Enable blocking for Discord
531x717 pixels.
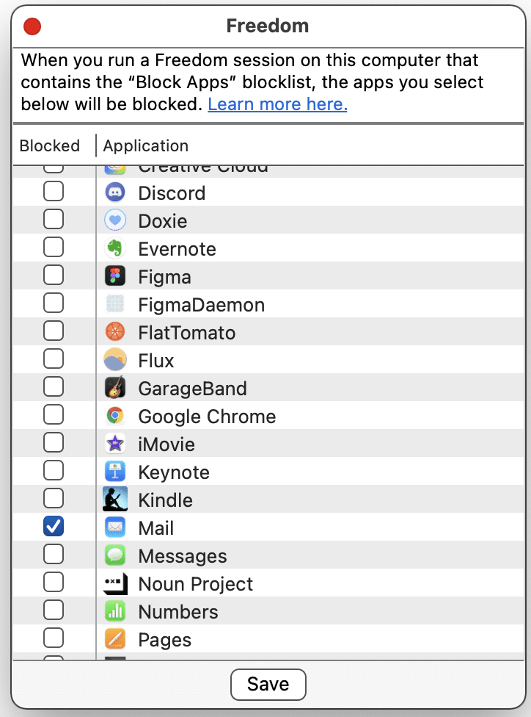(53, 191)
